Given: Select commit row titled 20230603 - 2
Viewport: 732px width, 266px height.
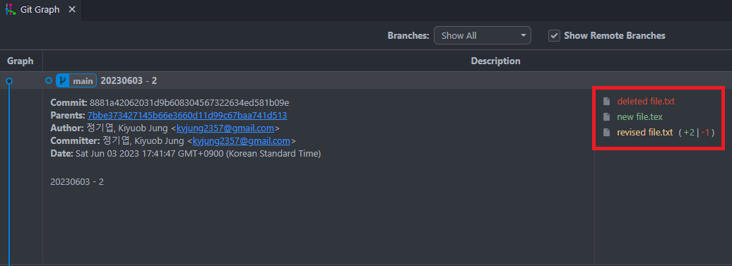Looking at the screenshot, I should (366, 80).
